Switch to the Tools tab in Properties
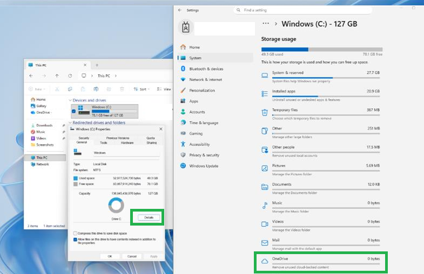Viewport: 424px width, 274px height. pyautogui.click(x=104, y=143)
